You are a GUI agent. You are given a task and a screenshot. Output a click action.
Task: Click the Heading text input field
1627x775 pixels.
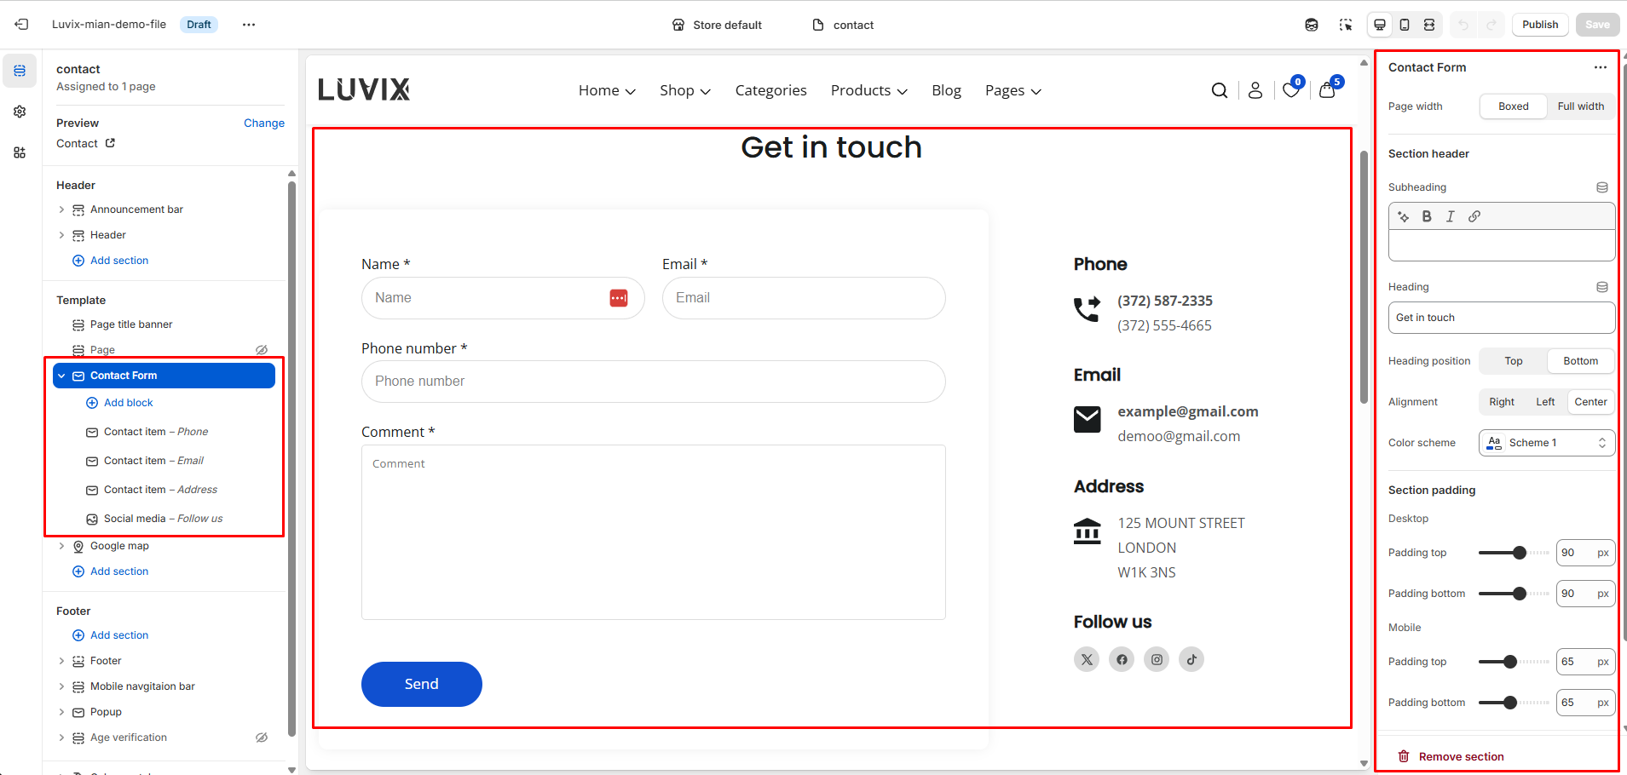[1501, 318]
